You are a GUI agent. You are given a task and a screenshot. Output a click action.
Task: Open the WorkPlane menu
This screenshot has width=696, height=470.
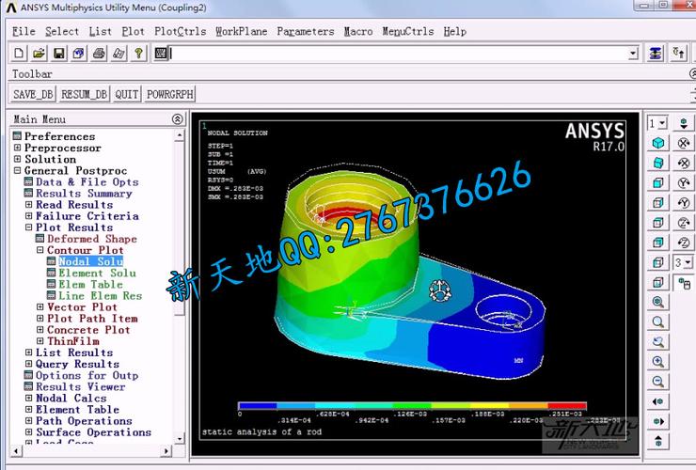[242, 31]
